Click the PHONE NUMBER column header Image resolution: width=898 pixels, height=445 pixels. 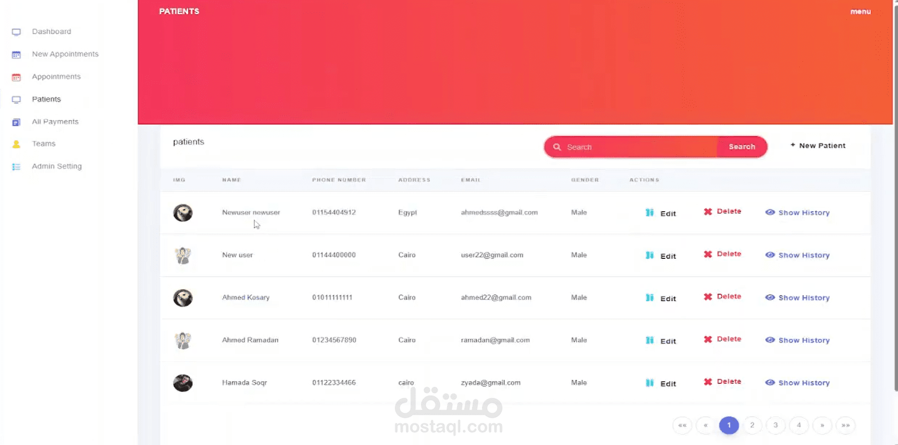point(339,180)
